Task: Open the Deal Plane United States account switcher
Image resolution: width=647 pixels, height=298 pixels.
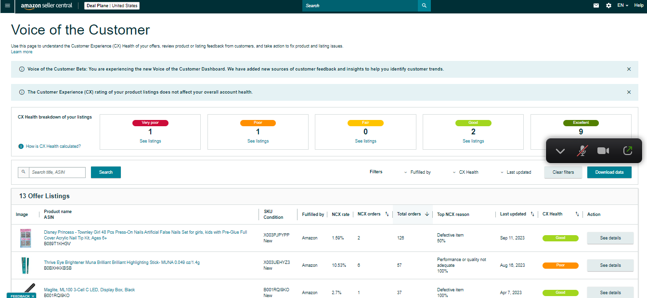Action: coord(112,6)
